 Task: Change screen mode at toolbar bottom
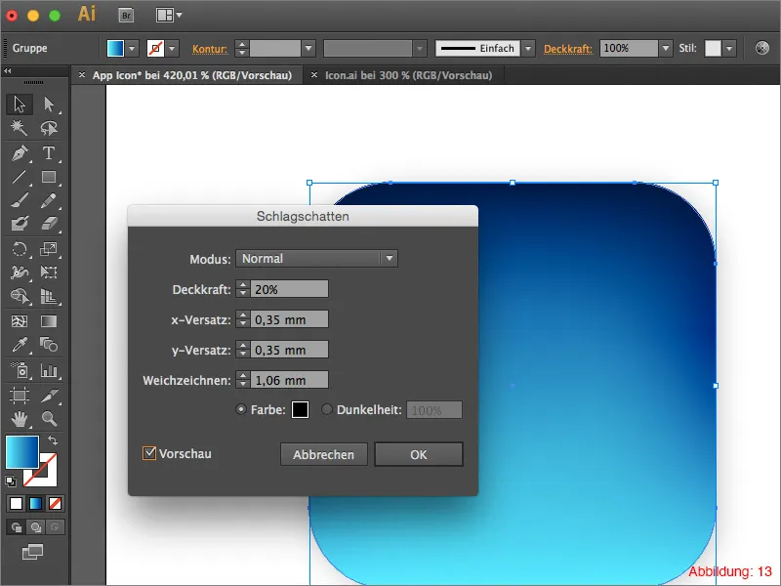coord(33,552)
